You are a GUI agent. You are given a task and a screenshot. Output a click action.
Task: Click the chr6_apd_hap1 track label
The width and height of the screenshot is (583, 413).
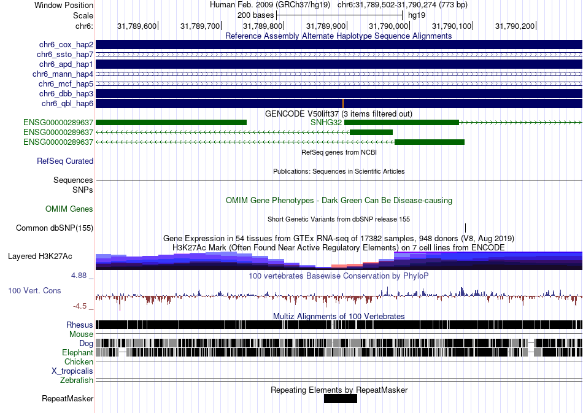click(66, 64)
